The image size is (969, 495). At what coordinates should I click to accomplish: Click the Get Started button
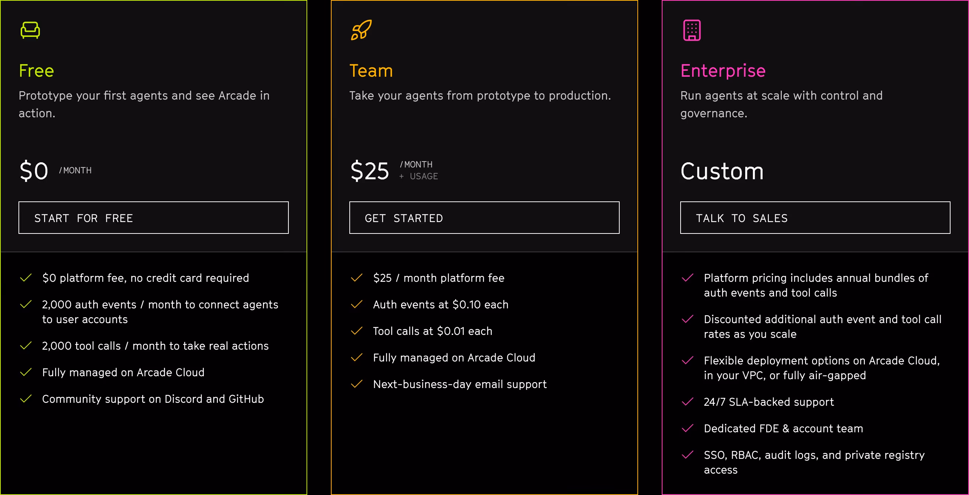pyautogui.click(x=484, y=218)
